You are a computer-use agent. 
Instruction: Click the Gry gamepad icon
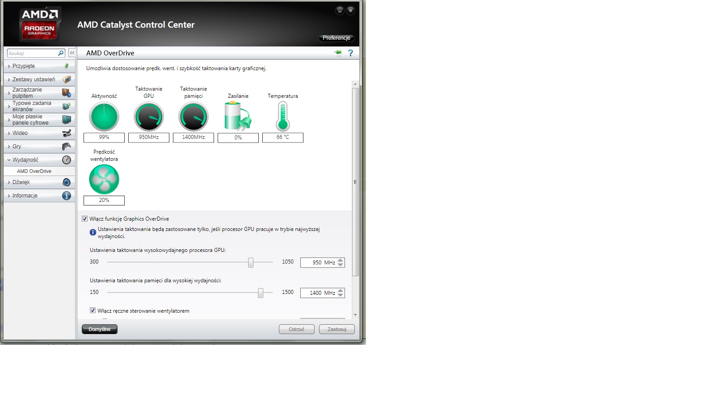click(67, 147)
